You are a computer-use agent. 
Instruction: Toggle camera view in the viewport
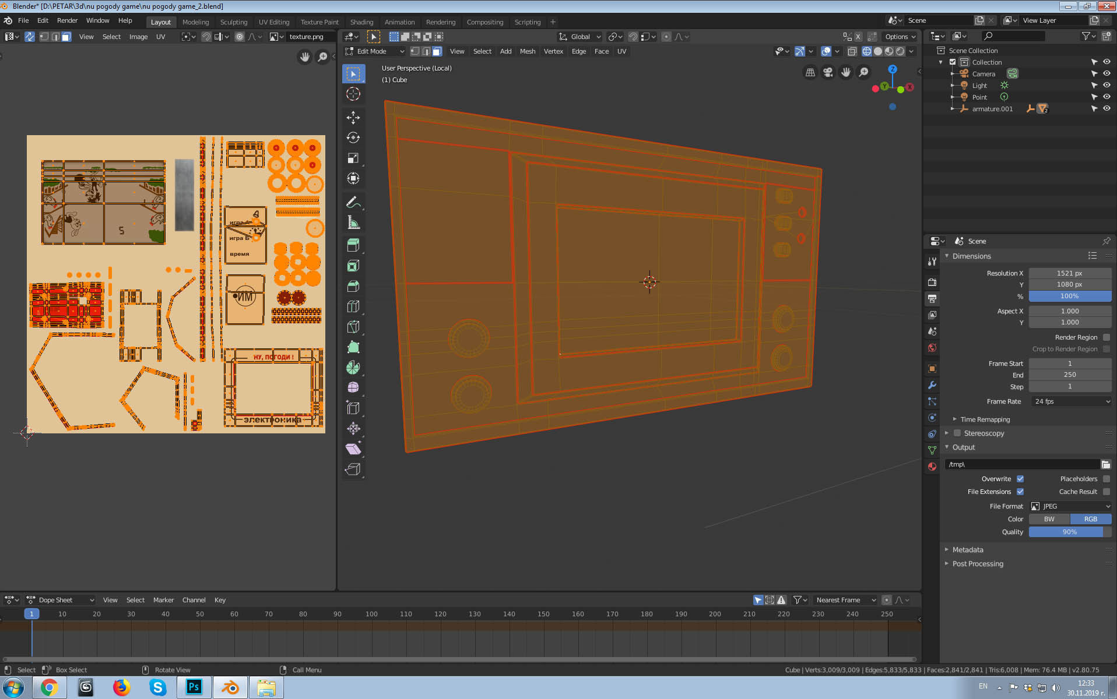(828, 72)
